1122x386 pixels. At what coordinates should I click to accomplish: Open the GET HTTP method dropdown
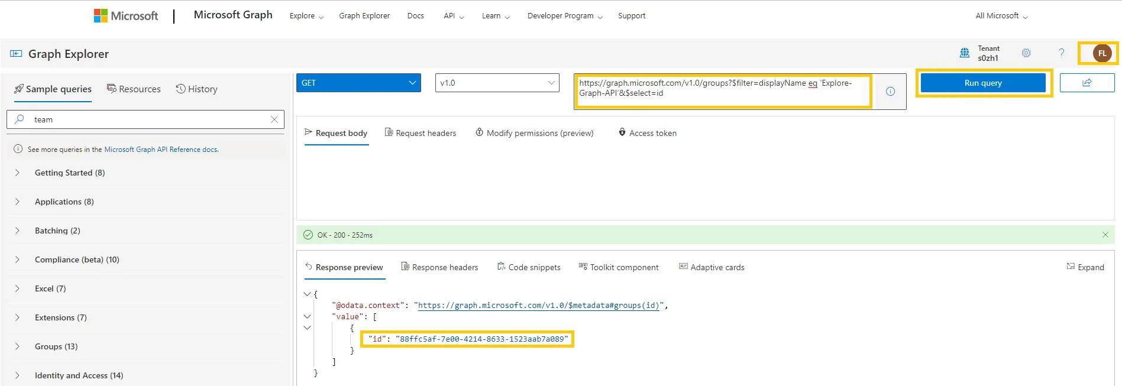[358, 83]
